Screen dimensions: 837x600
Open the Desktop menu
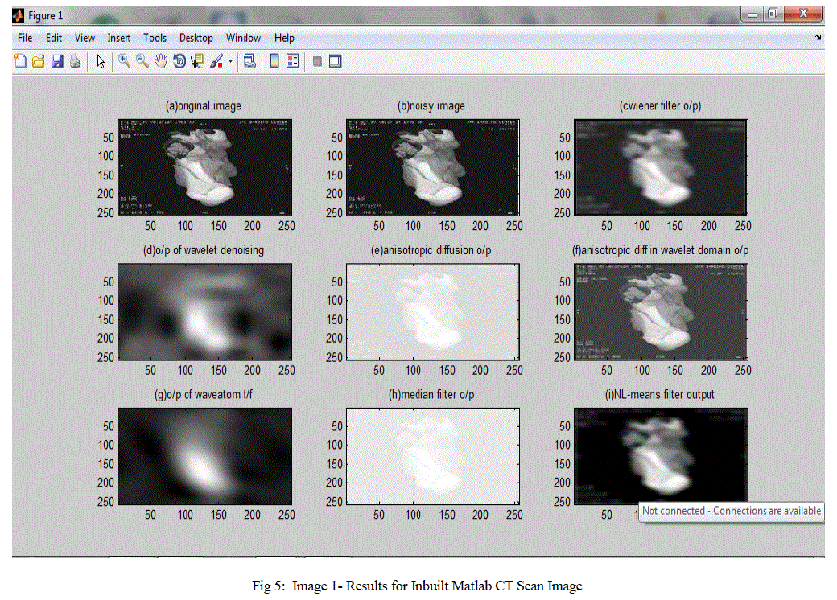click(x=196, y=38)
